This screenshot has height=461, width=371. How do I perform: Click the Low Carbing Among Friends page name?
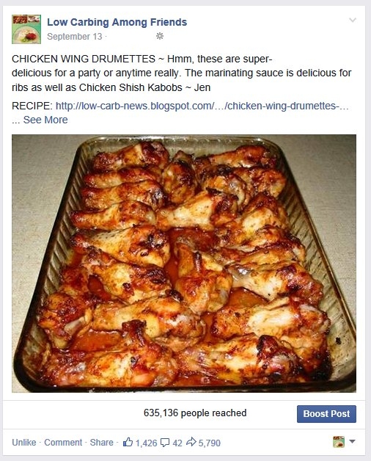(117, 22)
